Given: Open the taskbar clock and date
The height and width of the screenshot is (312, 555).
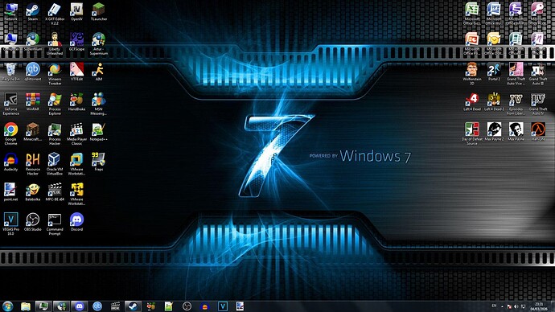Looking at the screenshot, I should (539, 306).
